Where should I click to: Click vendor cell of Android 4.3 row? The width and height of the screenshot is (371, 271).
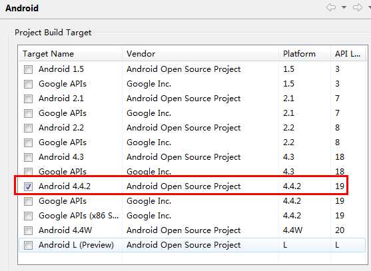coord(184,157)
